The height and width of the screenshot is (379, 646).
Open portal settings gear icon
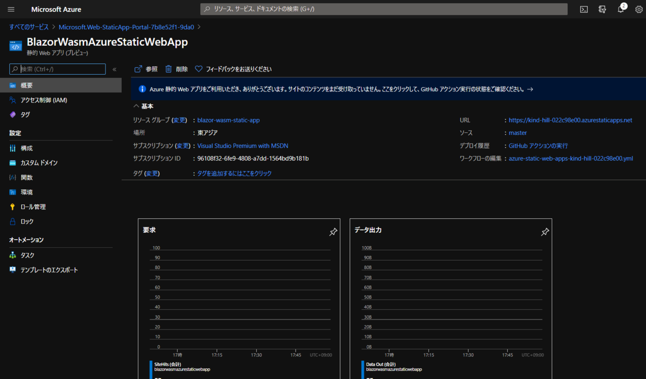tap(639, 9)
